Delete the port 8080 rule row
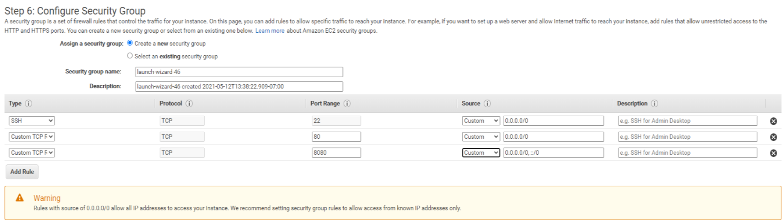This screenshot has width=784, height=223. pos(774,153)
